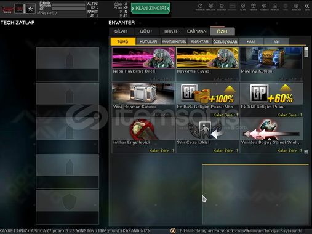Viewport: 312px width, 234px height.
Task: Select the Anahtar filter tab
Action: (199, 42)
